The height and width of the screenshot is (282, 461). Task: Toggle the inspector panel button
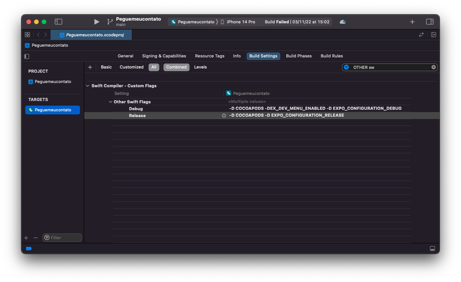pos(430,22)
